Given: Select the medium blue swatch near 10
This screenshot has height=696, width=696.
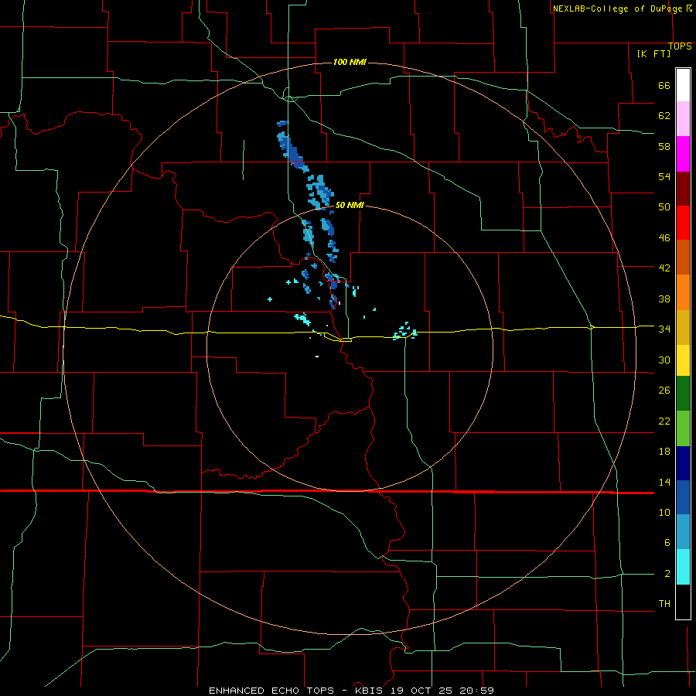Looking at the screenshot, I should click(x=683, y=497).
